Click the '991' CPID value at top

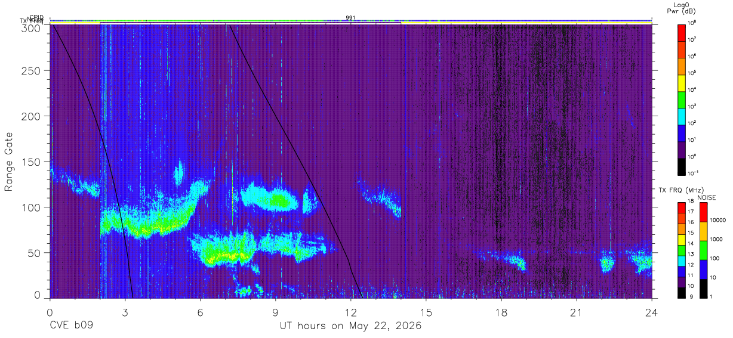[350, 18]
